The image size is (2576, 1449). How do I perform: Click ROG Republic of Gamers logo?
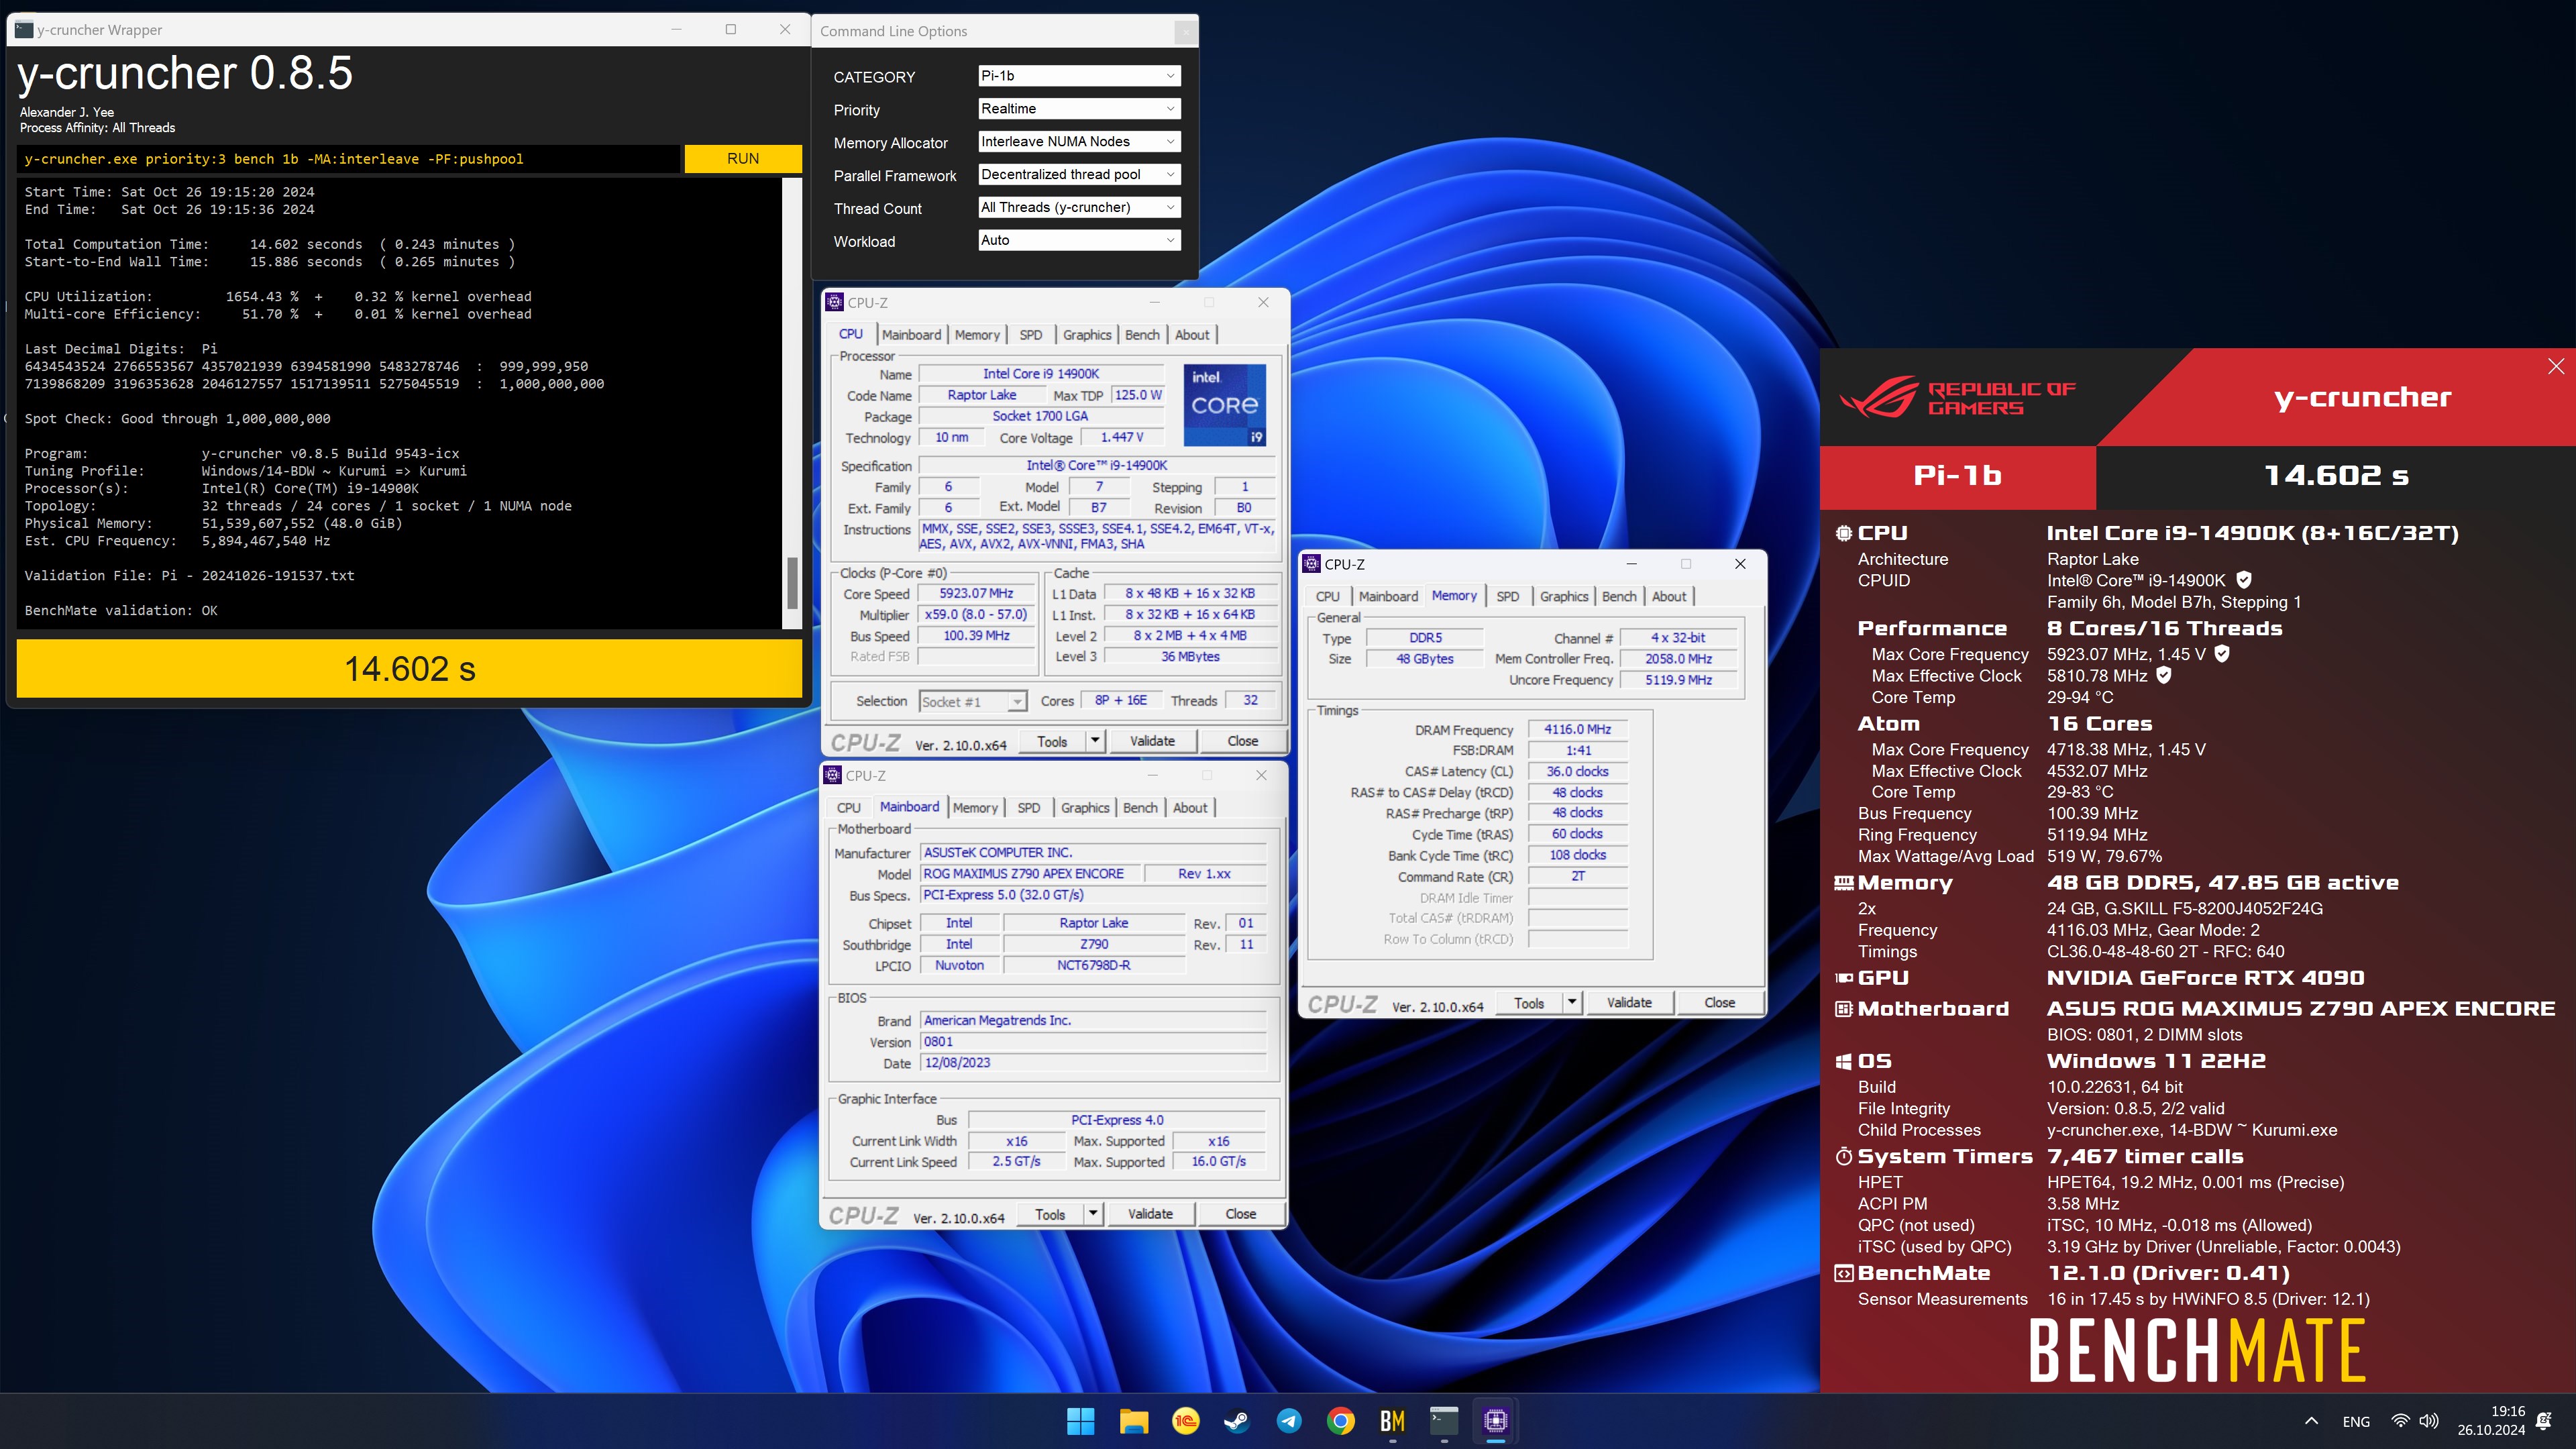[x=1958, y=397]
